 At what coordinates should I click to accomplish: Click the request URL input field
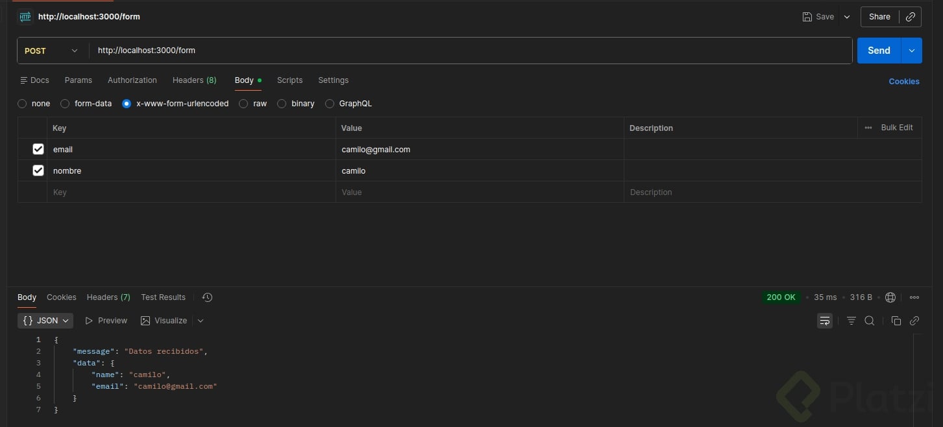click(454, 51)
